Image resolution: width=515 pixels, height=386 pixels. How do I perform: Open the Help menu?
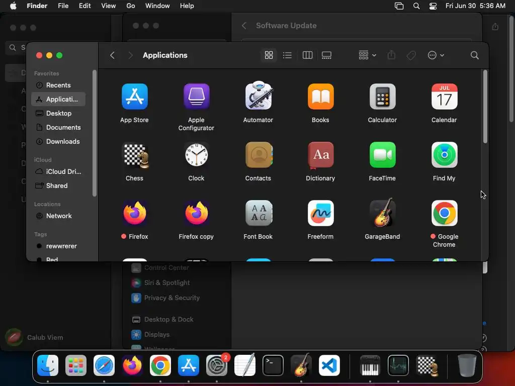(x=187, y=6)
